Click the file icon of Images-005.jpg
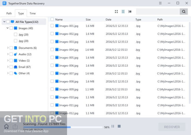 click(x=57, y=57)
